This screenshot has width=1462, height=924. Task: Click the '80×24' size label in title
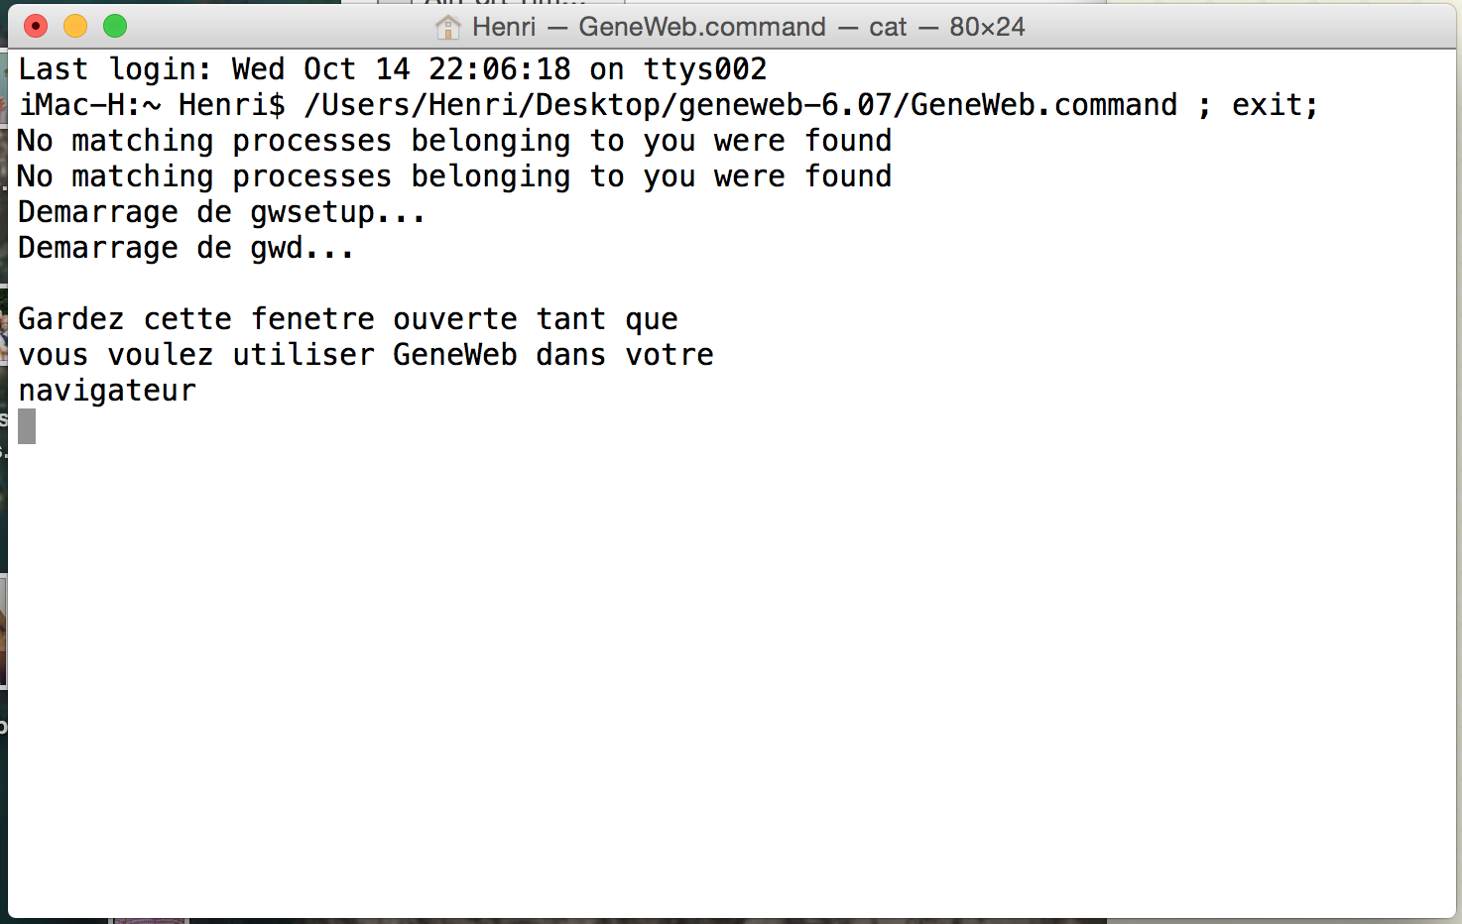coord(987,27)
